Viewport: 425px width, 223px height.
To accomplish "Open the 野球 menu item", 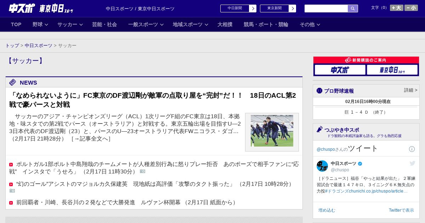I will coord(38,24).
